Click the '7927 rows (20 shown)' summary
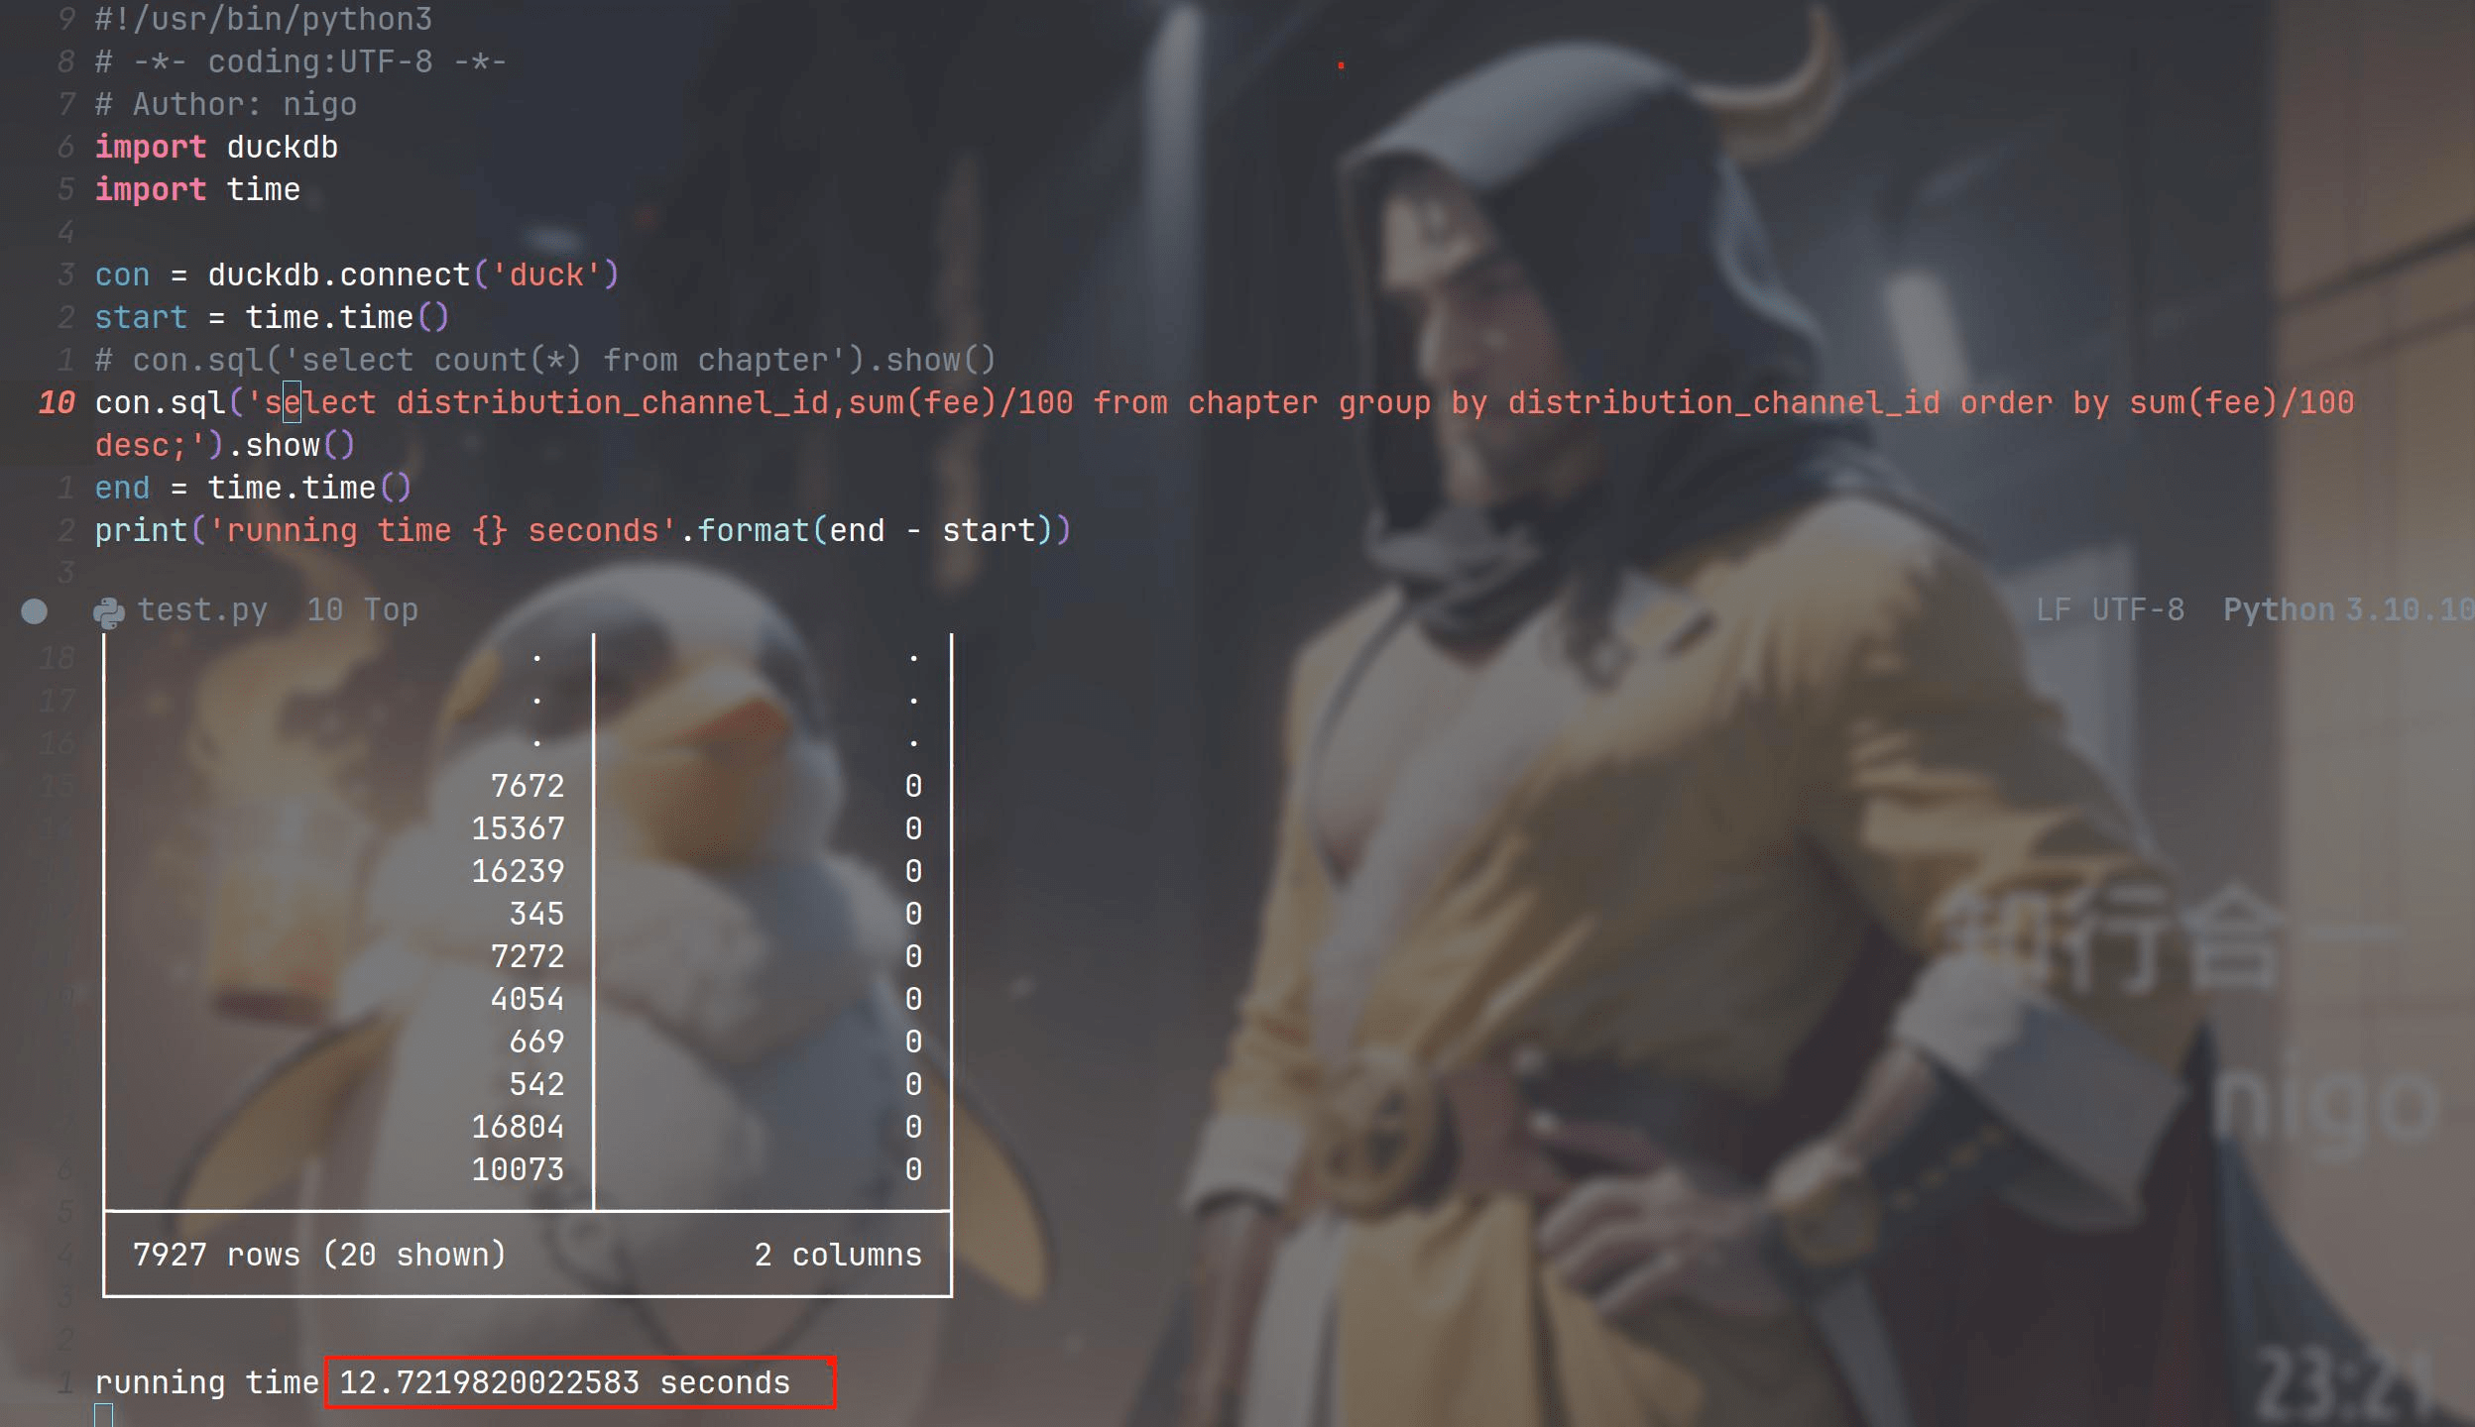Screen dimensions: 2475x1427 pos(319,1255)
